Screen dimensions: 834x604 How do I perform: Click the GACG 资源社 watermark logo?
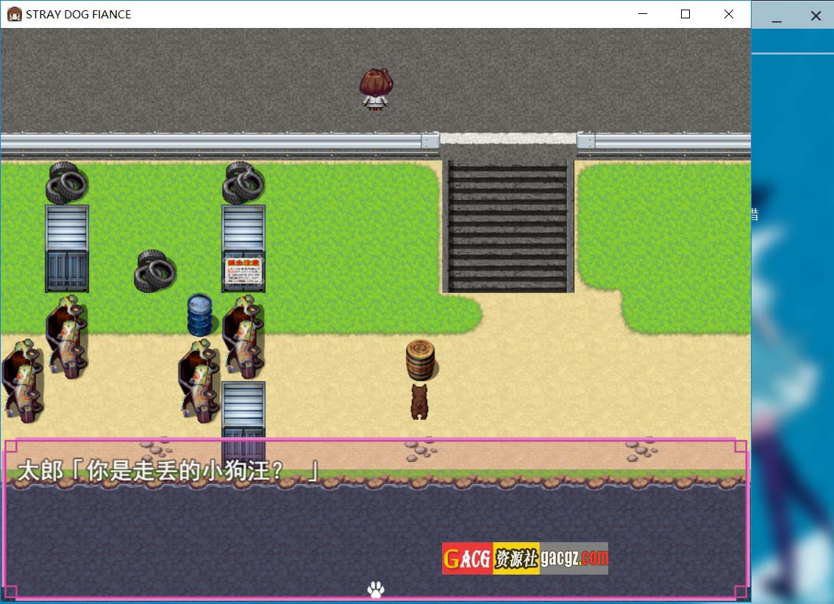point(490,559)
